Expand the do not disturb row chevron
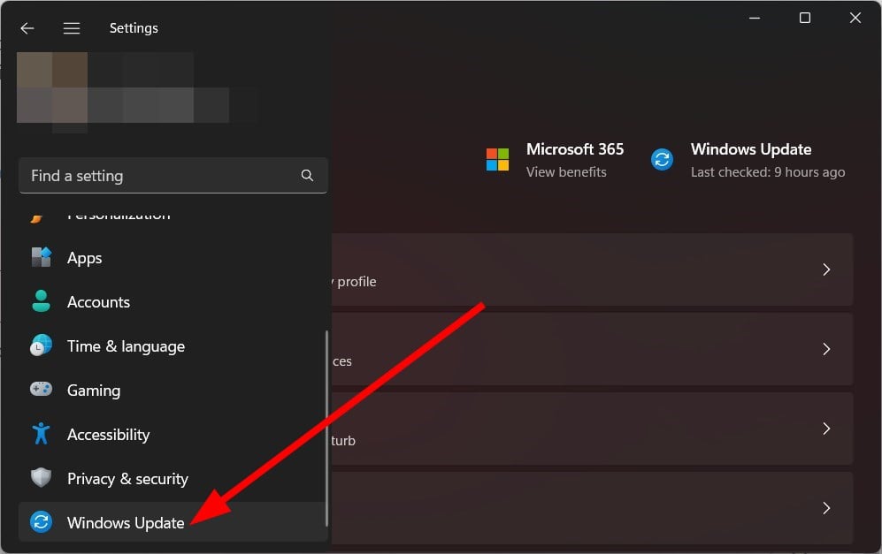 click(x=825, y=429)
